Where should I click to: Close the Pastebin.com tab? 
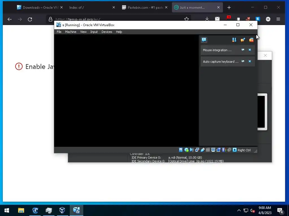click(166, 8)
